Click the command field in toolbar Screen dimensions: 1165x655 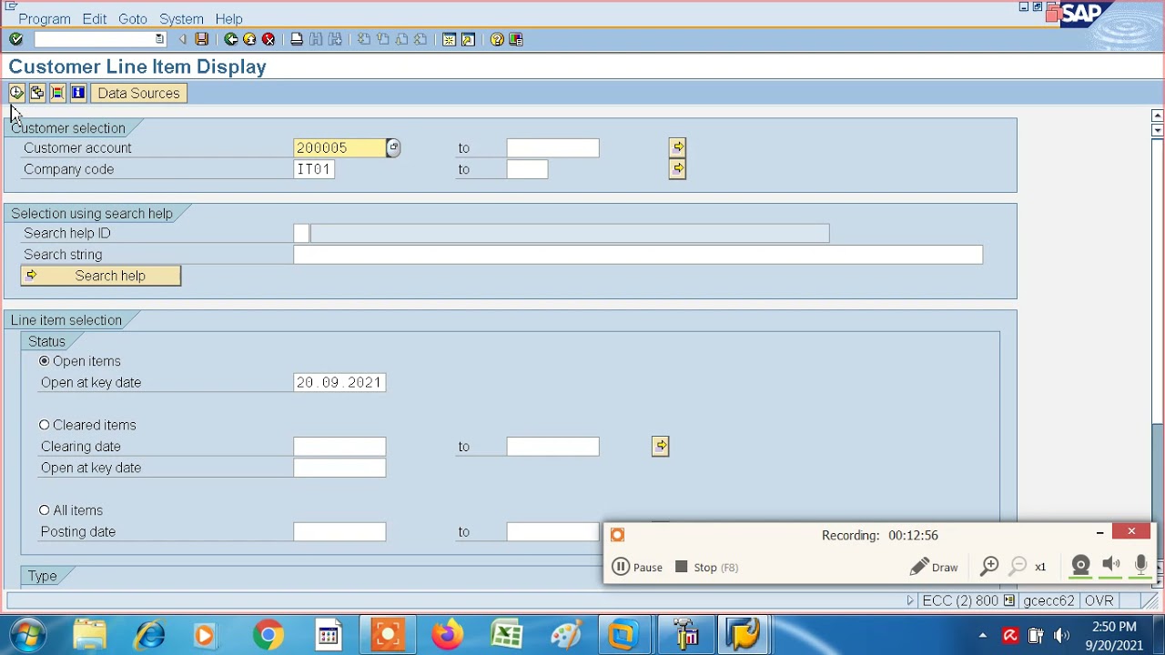[95, 39]
